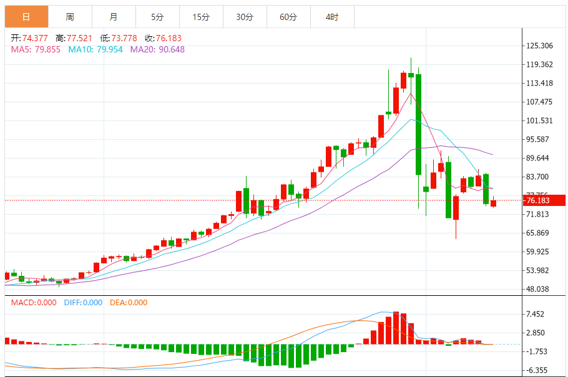Viewport: 568px width, 377px height.
Task: Click the 7.452 MACD axis label
Action: click(x=535, y=314)
